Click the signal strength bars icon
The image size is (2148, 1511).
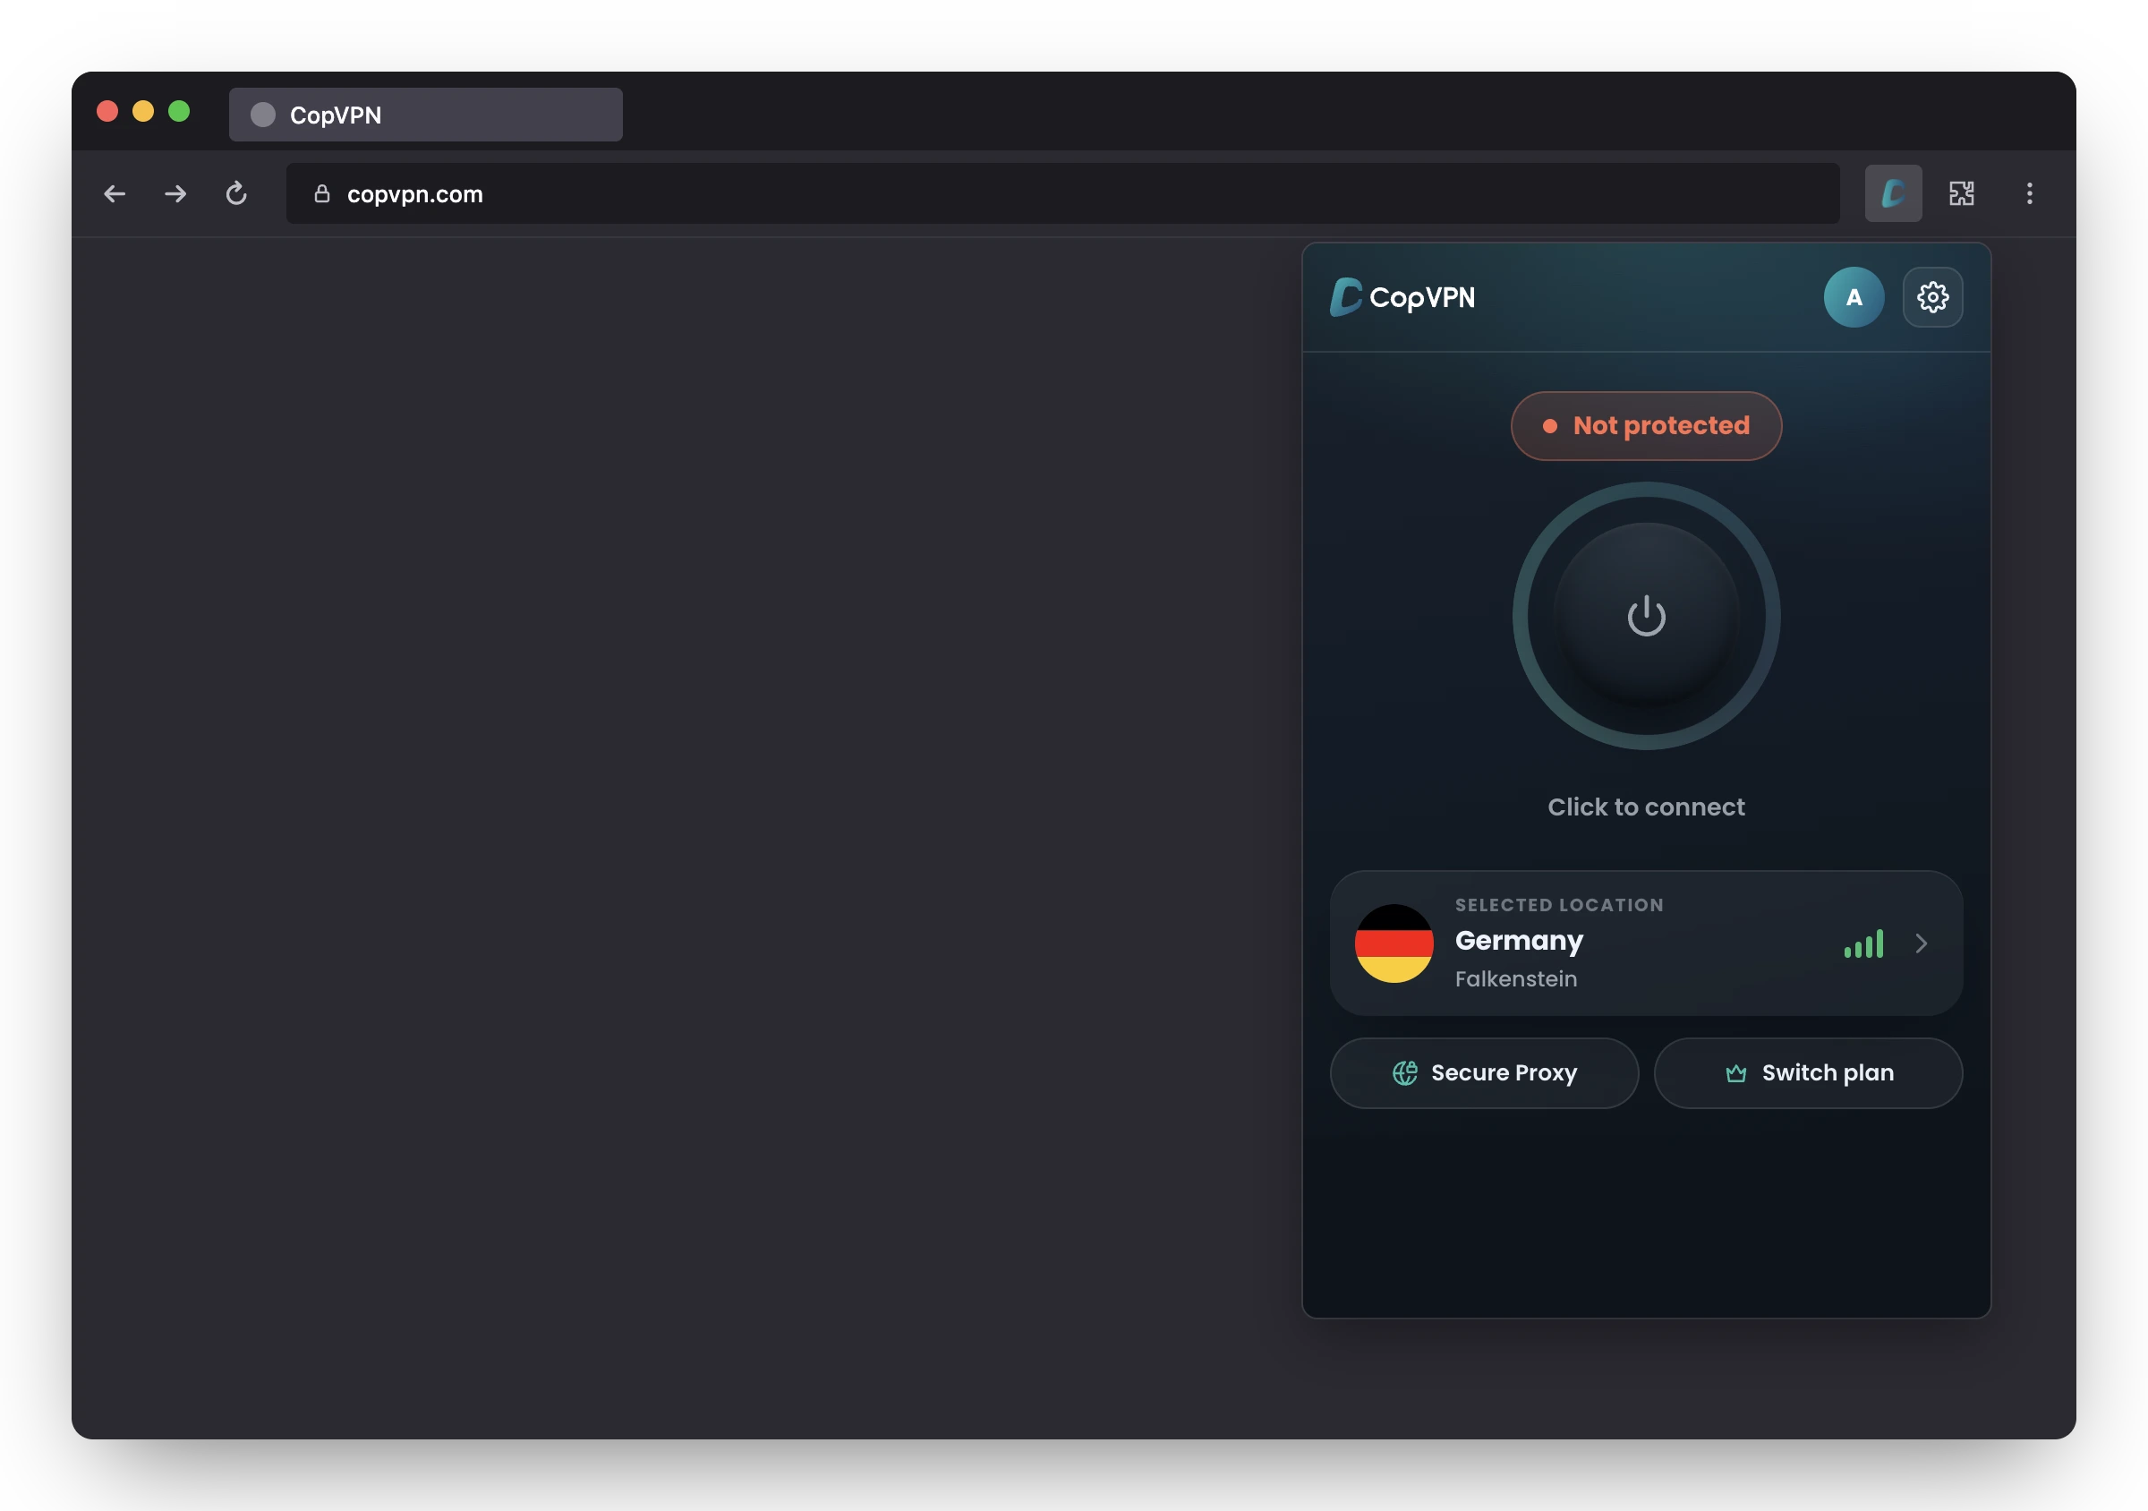coord(1862,944)
